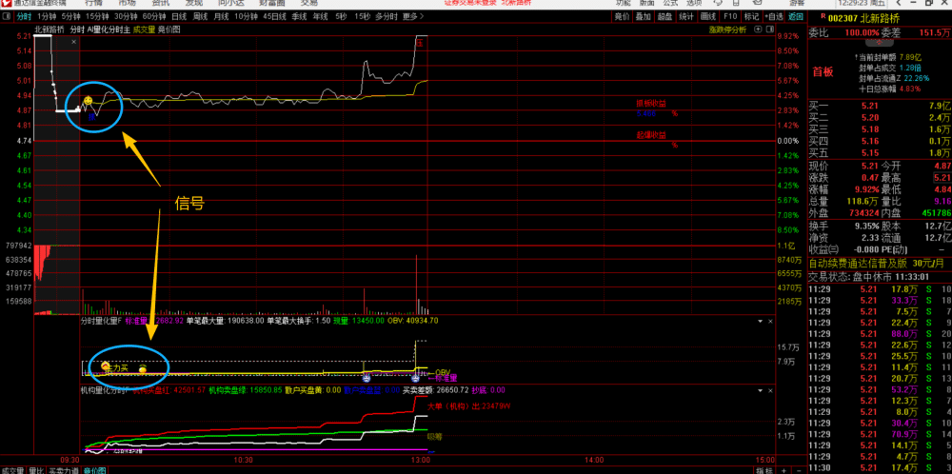The height and width of the screenshot is (474, 952).
Task: Expand the 机构量化分时 indicator dropdown arrow
Action: [760, 389]
